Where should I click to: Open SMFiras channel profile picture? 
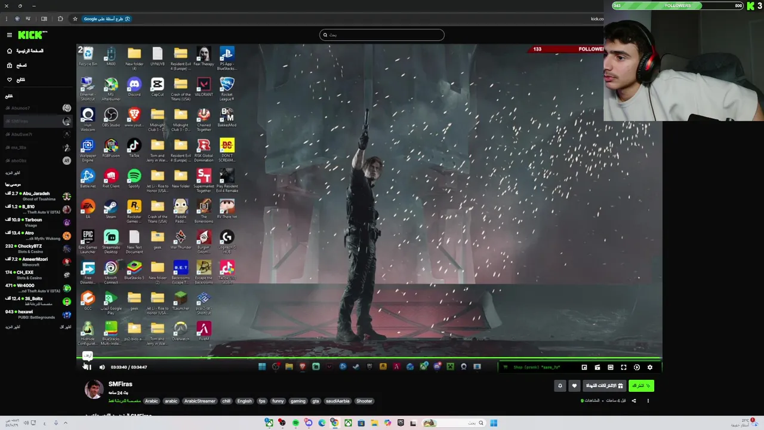tap(94, 389)
